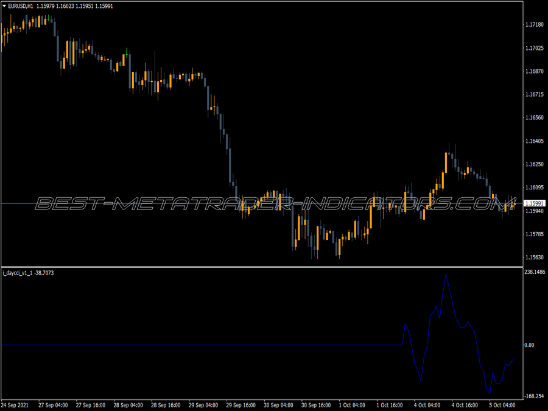Click the 1 Oct 16:00 time label

pos(389,405)
